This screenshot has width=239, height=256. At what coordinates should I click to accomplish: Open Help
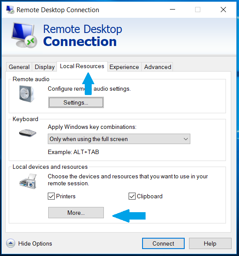[210, 243]
